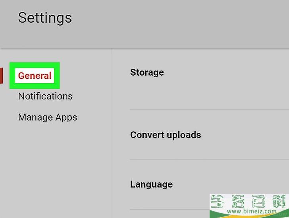
Task: Click the blank area under the Storage heading
Action: pos(209,93)
